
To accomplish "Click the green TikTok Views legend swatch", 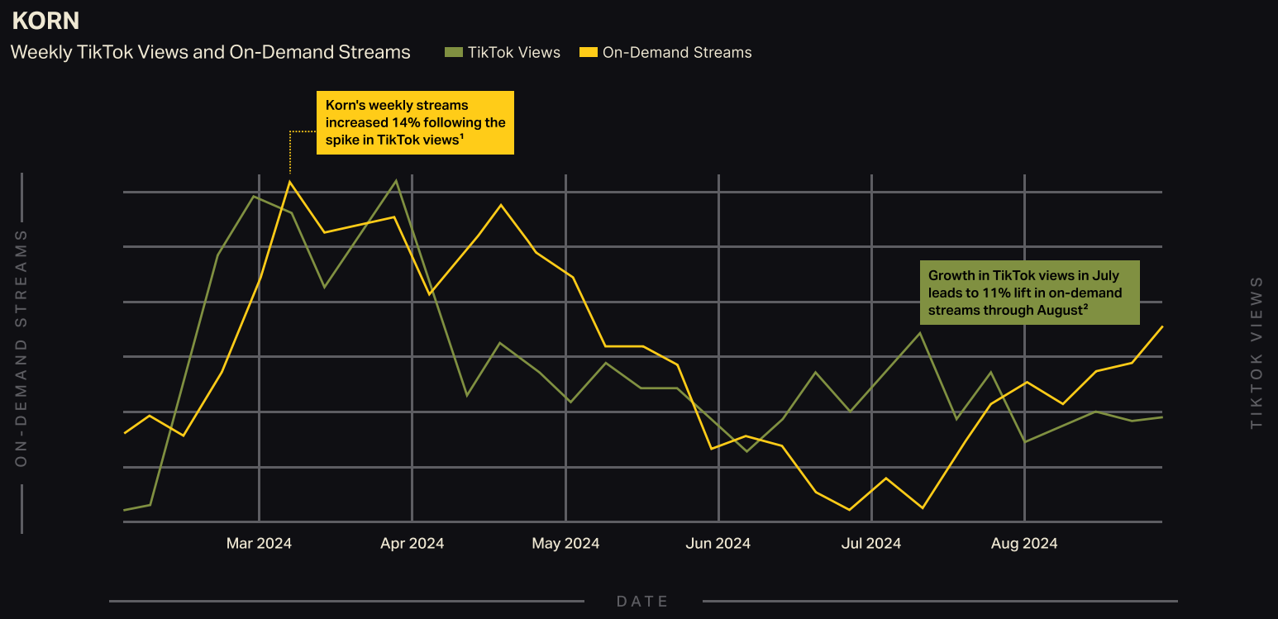I will click(x=452, y=53).
